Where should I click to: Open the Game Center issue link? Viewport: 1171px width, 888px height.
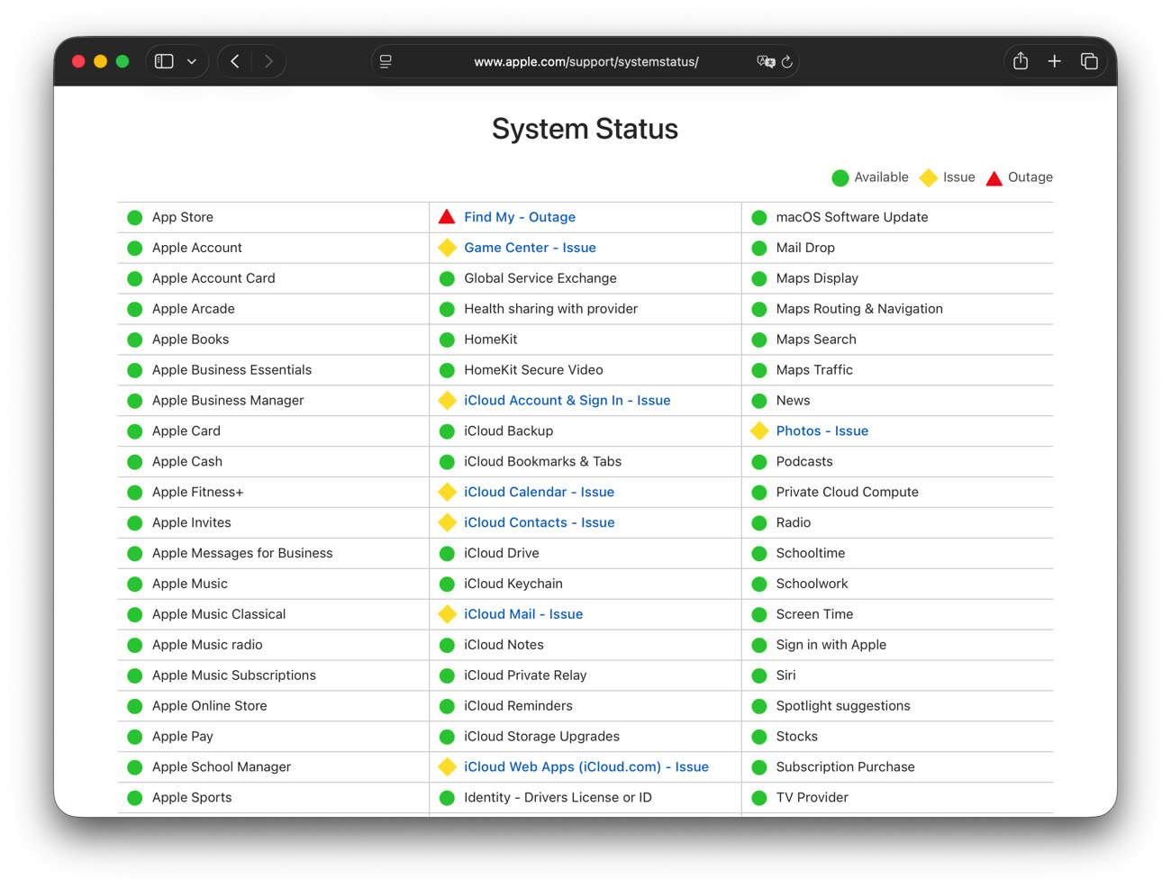click(530, 248)
